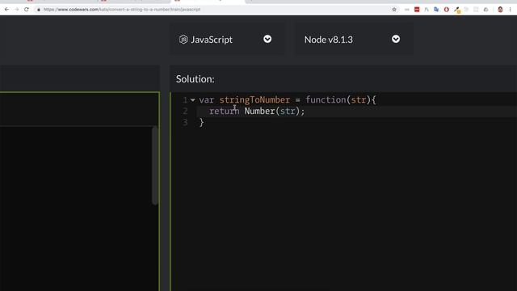The image size is (517, 291).
Task: Go forward using browser forward arrow
Action: click(17, 10)
